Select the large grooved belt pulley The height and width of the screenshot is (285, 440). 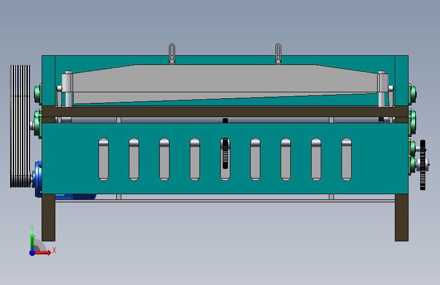pyautogui.click(x=20, y=126)
